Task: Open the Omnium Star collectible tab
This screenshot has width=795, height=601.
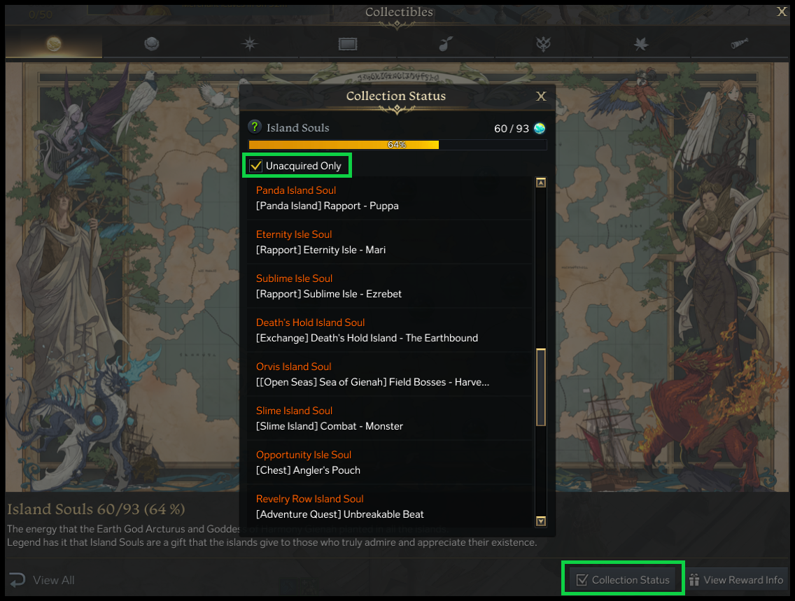Action: coord(249,44)
